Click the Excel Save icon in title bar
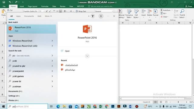194x109 pixels. pyautogui.click(x=4, y=2)
